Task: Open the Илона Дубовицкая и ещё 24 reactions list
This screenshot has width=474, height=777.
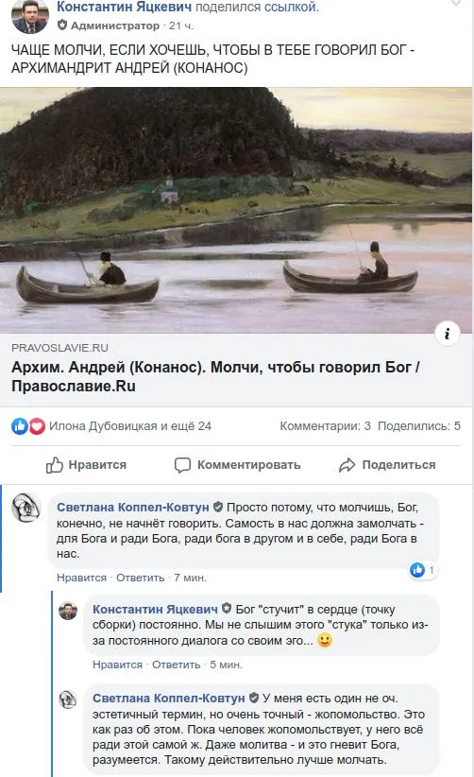Action: point(130,426)
